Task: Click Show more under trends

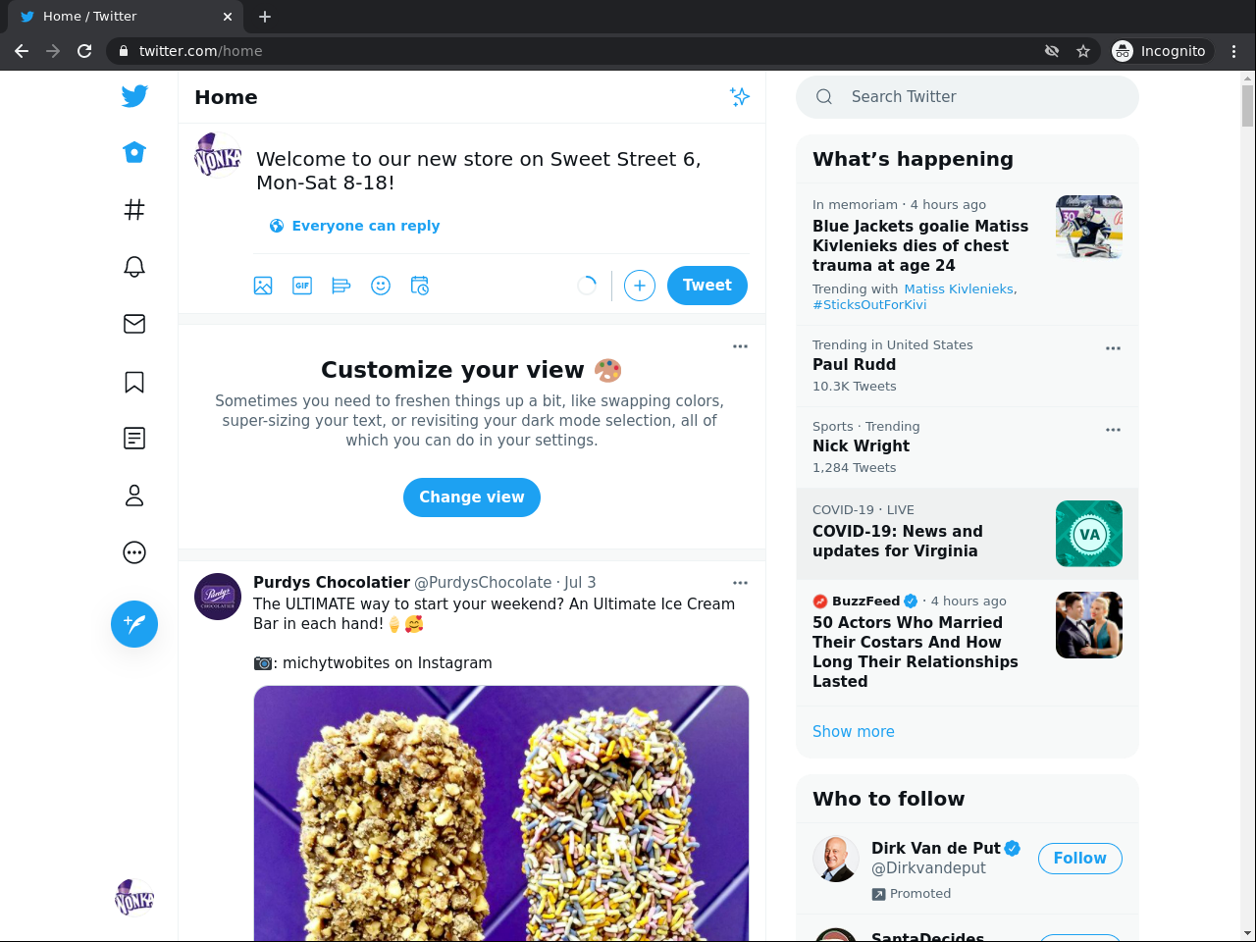Action: 854,731
